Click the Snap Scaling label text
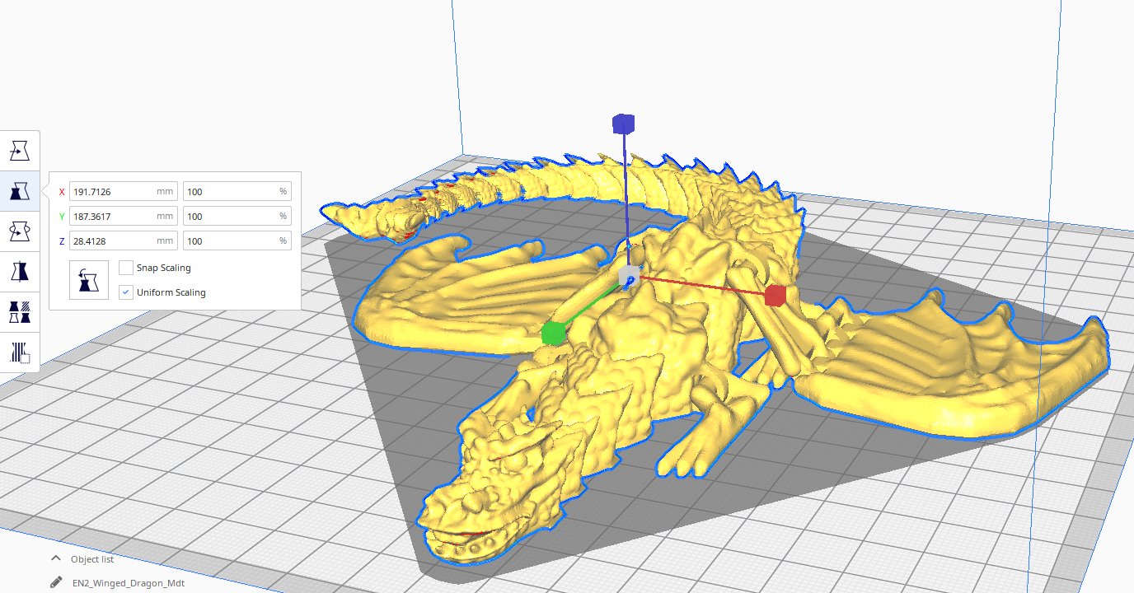The height and width of the screenshot is (593, 1134). pyautogui.click(x=163, y=268)
